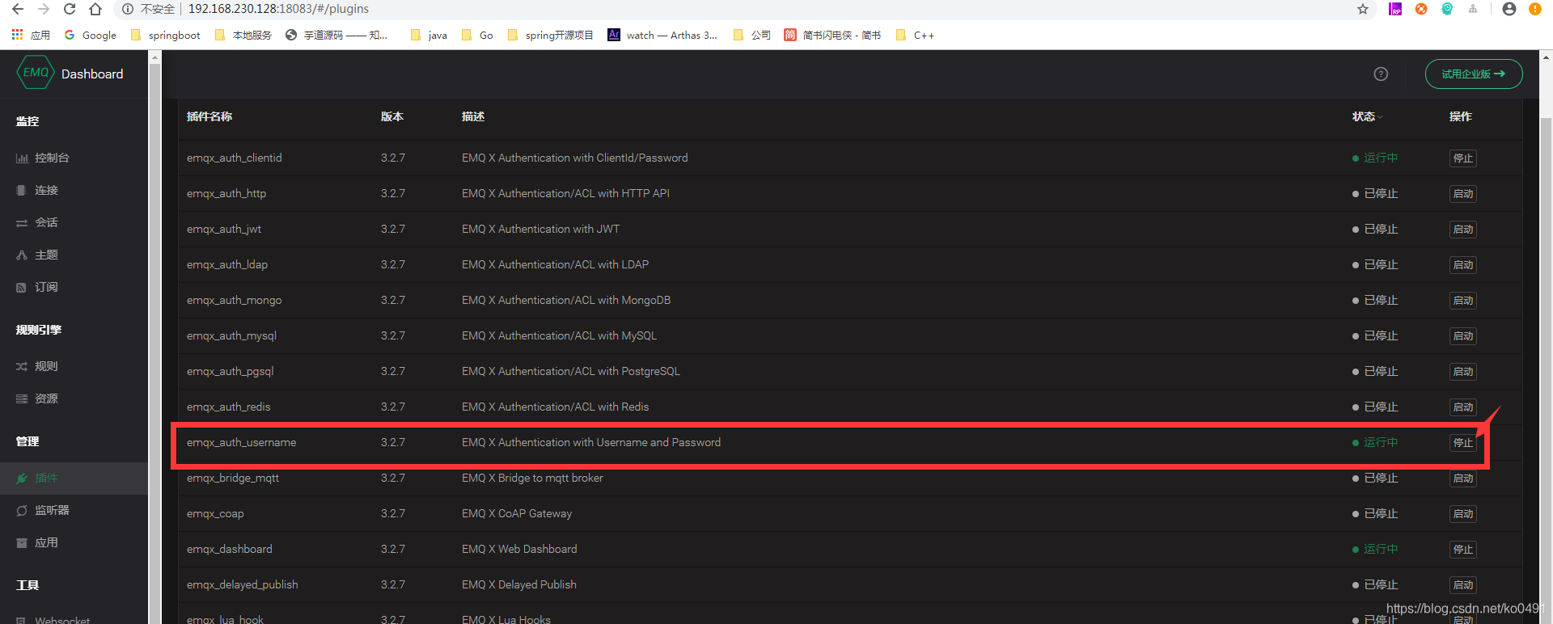This screenshot has width=1553, height=624.
Task: Click the EMQ X Web Dashboard description
Action: pos(519,549)
